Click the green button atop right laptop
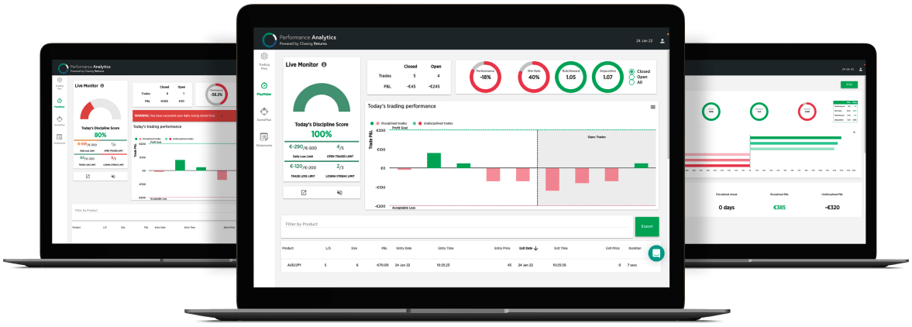The width and height of the screenshot is (912, 327). pyautogui.click(x=848, y=84)
